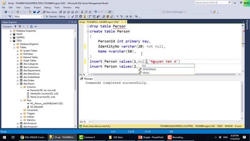Refresh the Object Explorer

32,27
